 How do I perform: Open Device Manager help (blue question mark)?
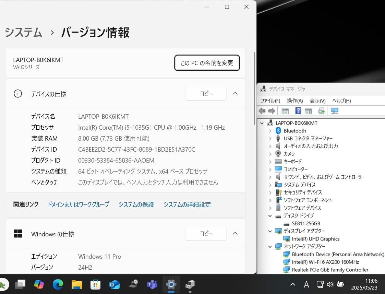[298, 111]
